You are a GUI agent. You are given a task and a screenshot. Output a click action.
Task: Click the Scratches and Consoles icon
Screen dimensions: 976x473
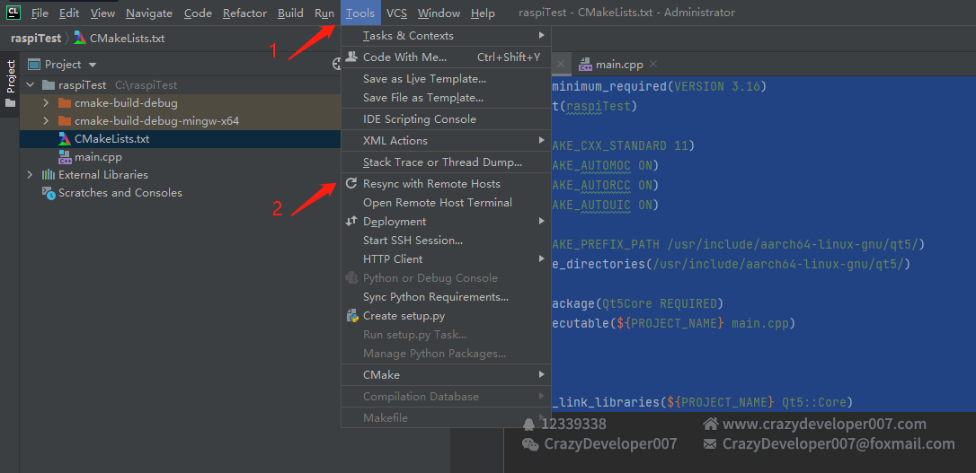[49, 193]
